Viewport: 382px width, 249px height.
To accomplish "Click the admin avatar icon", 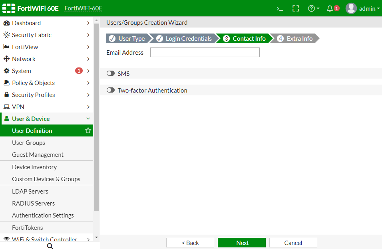I will coord(351,8).
